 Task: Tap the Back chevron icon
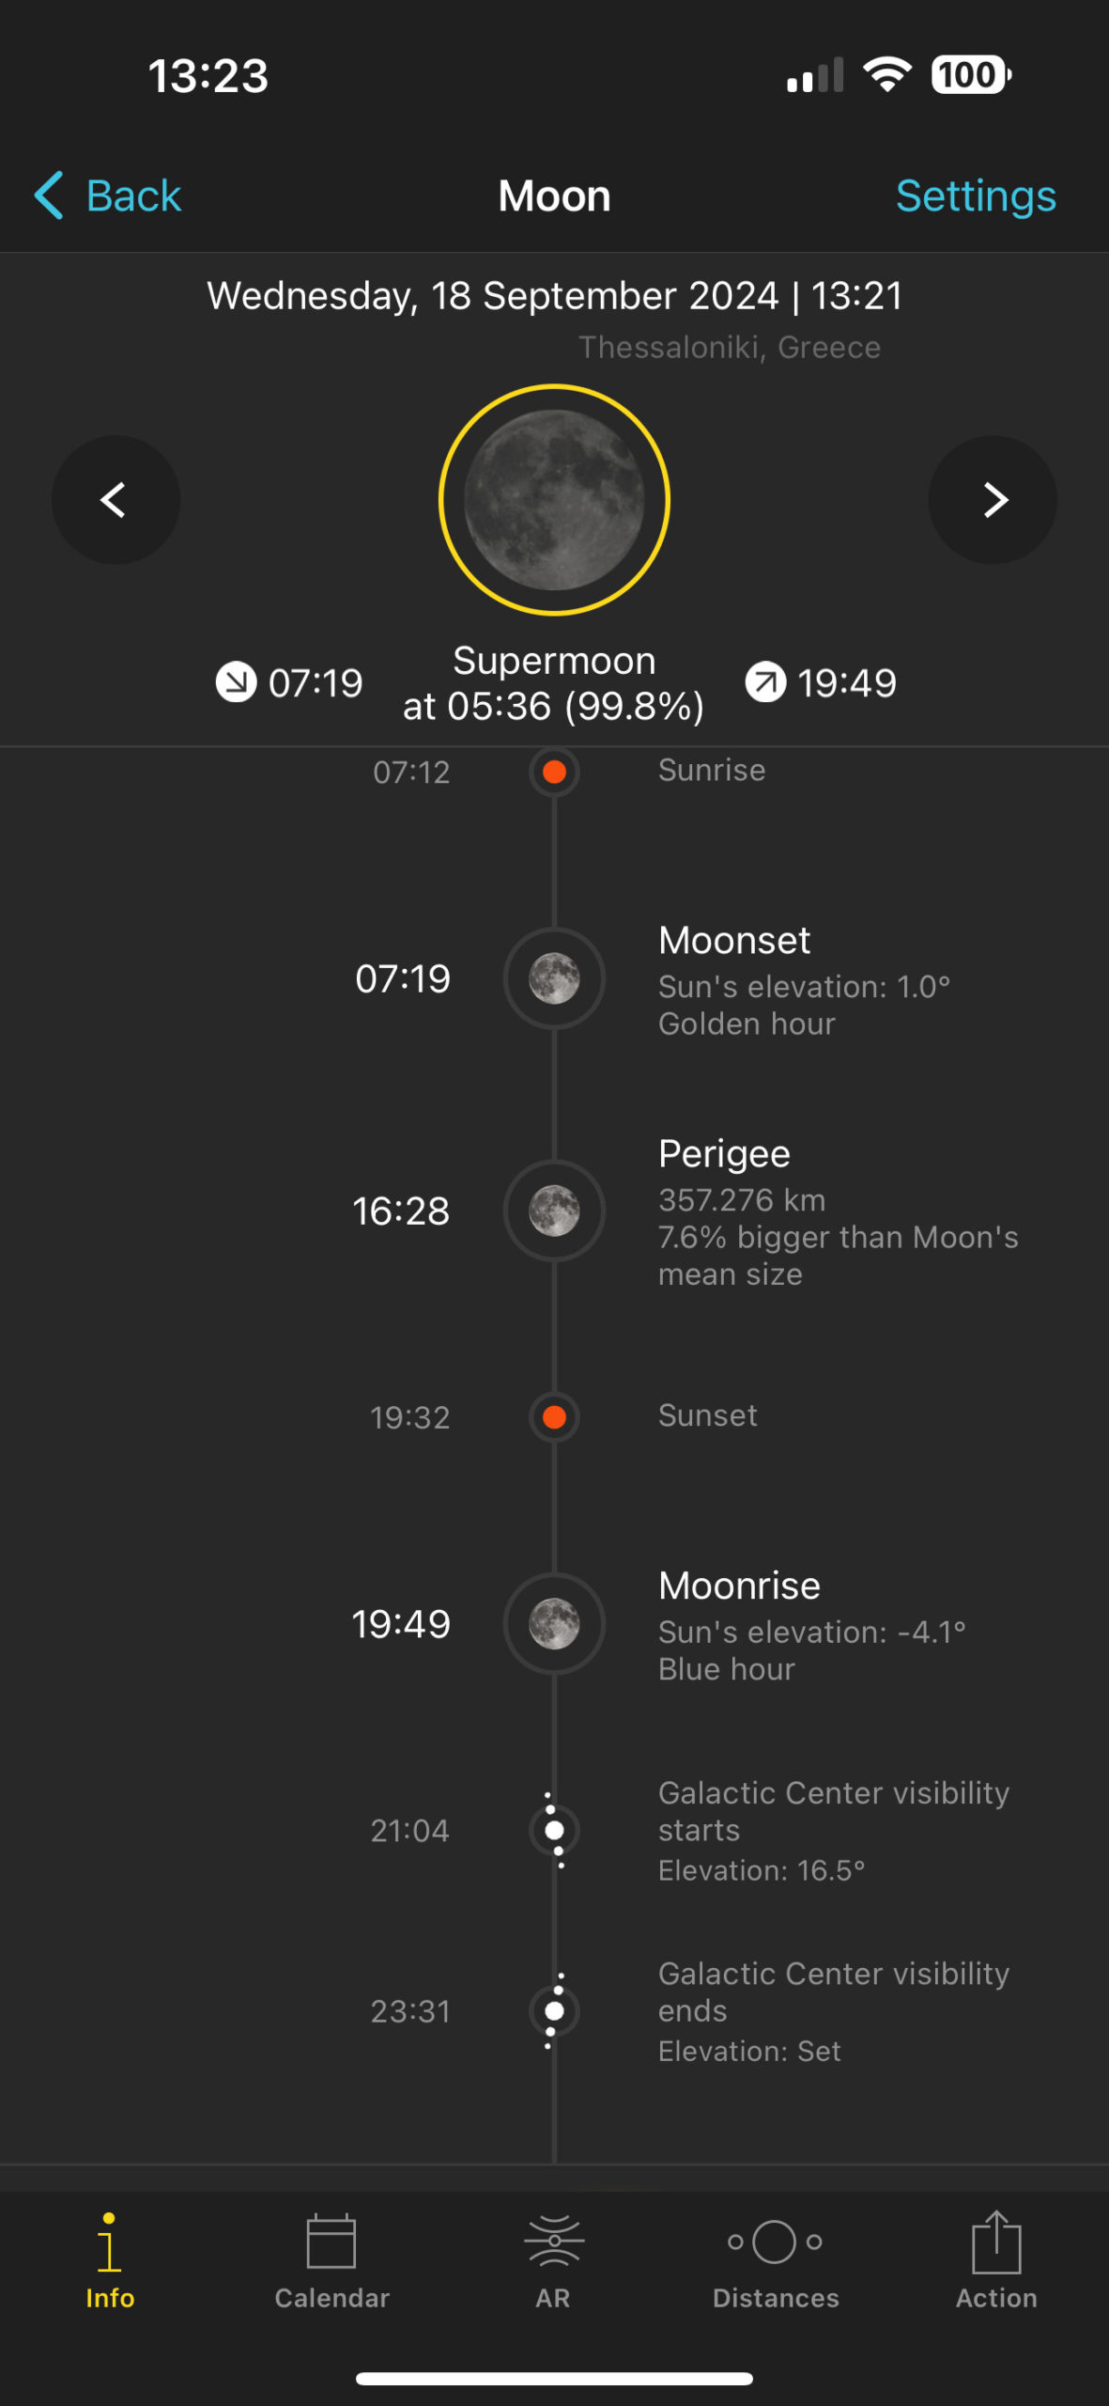pyautogui.click(x=49, y=195)
